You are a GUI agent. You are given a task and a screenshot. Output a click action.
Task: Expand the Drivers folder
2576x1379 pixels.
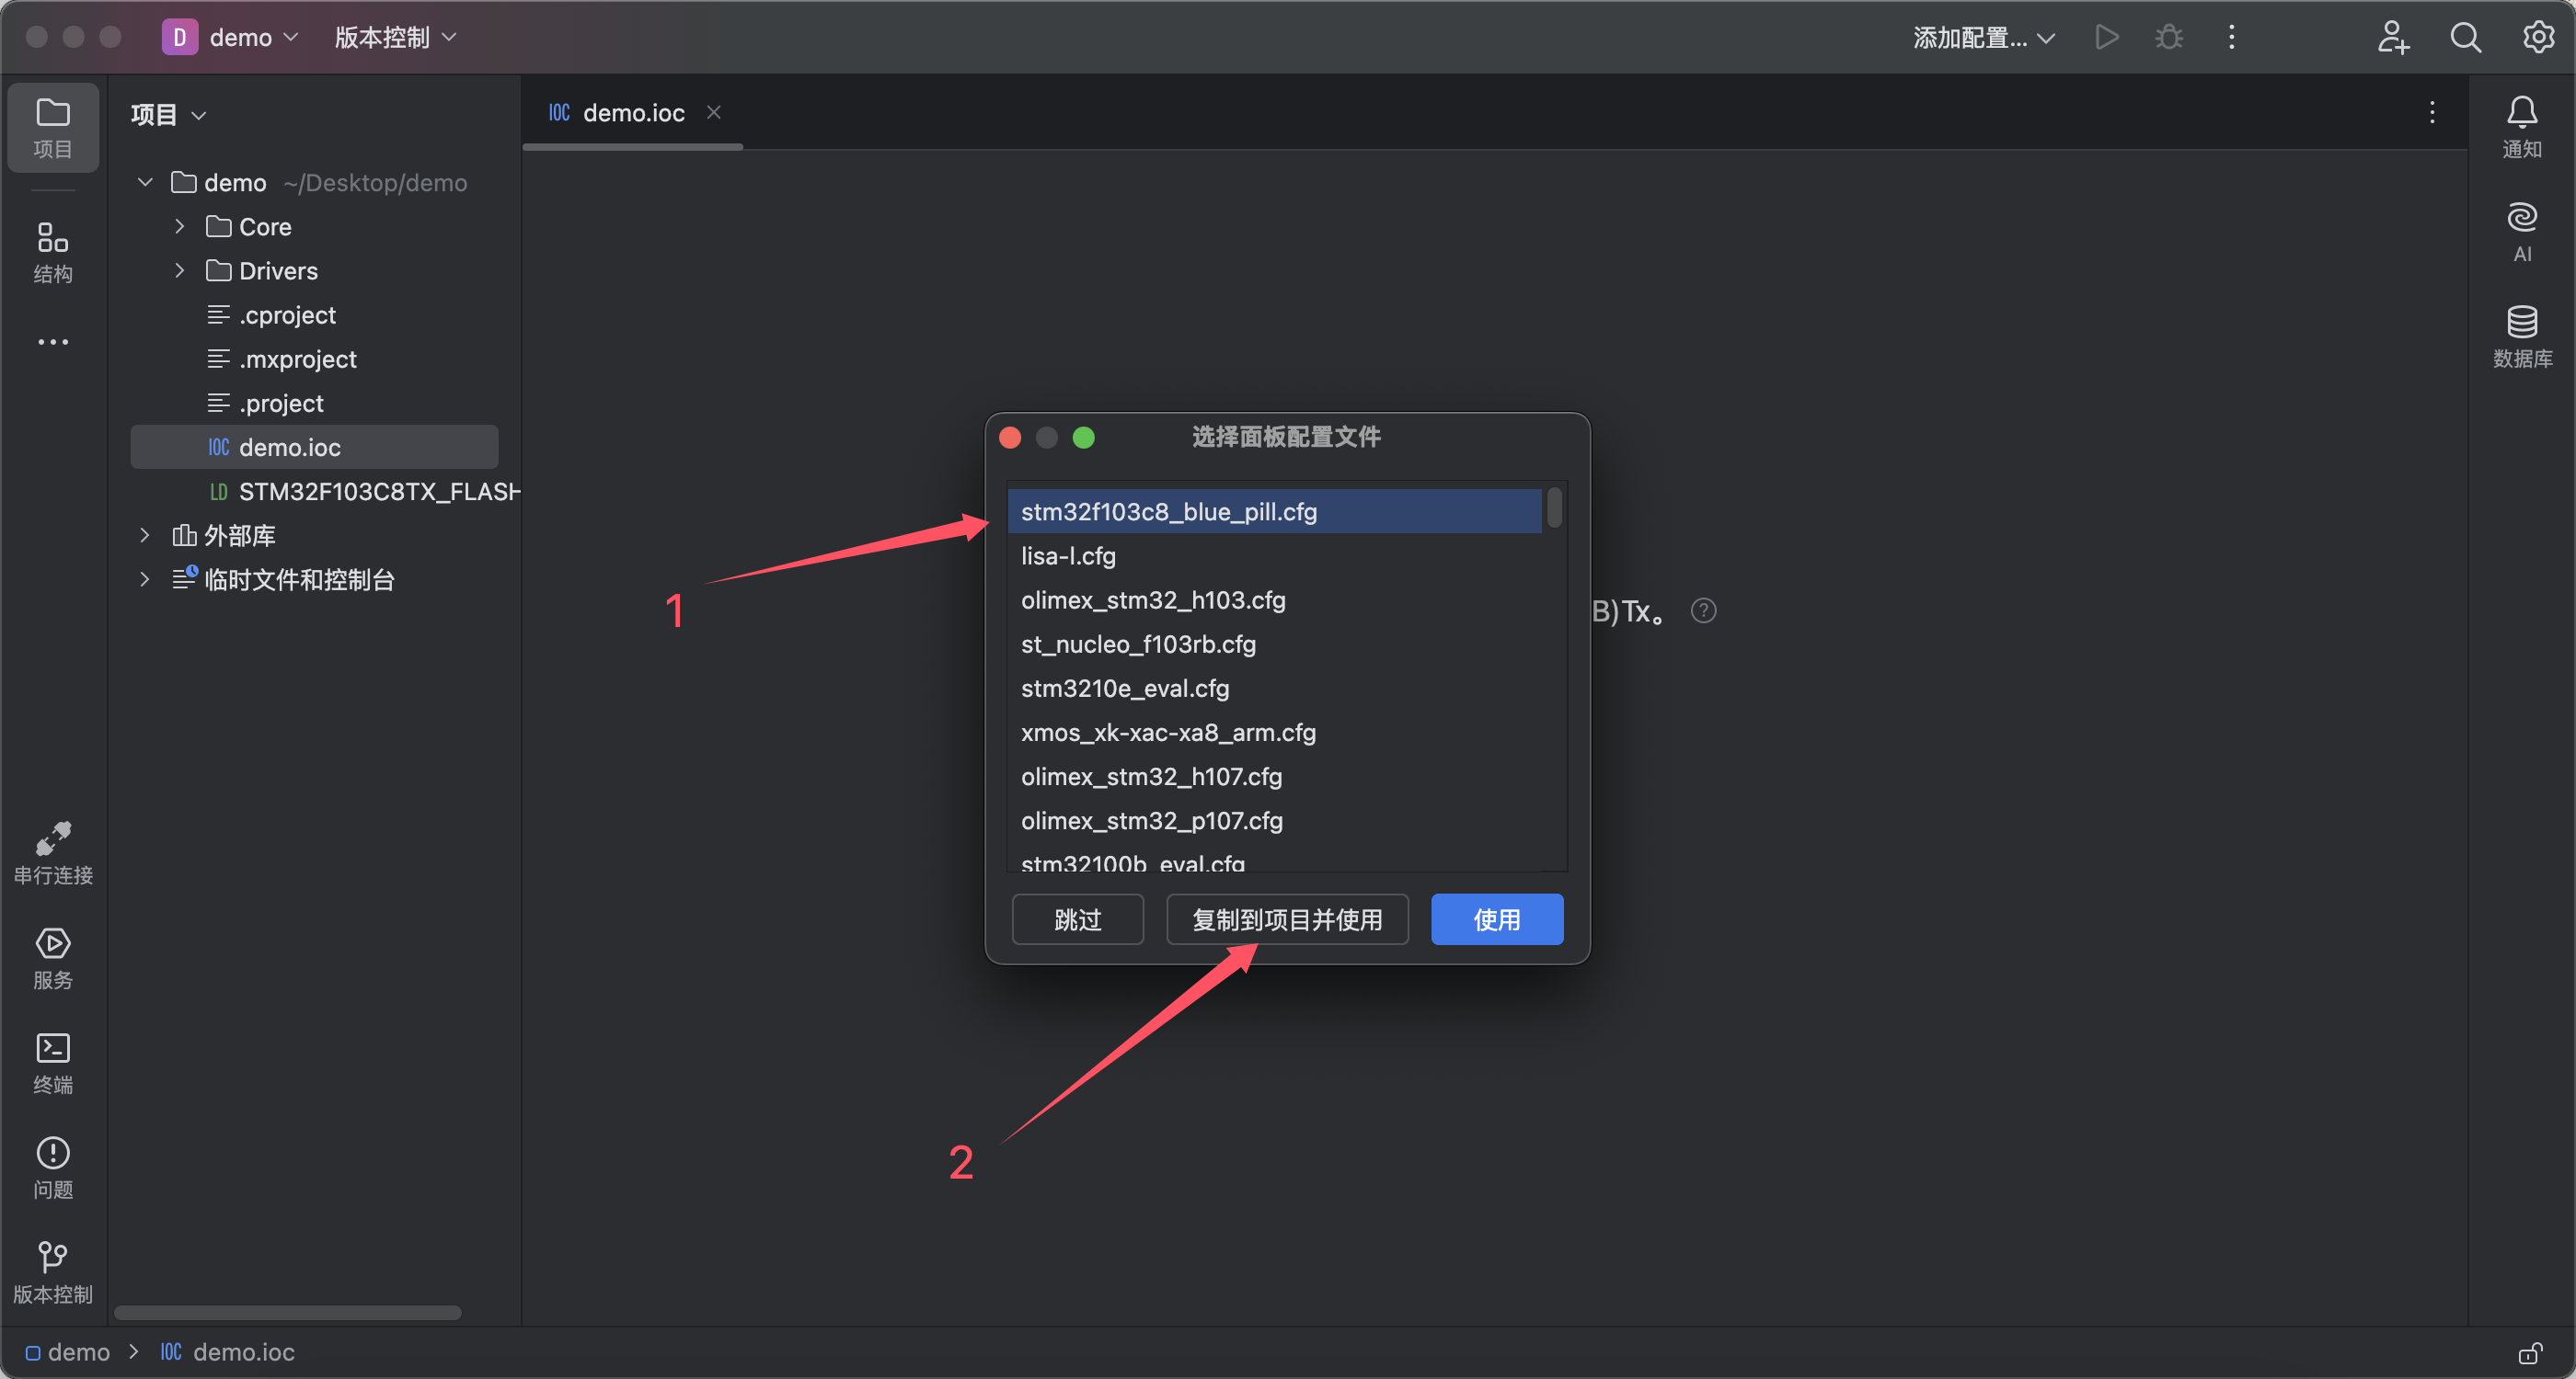pyautogui.click(x=180, y=269)
